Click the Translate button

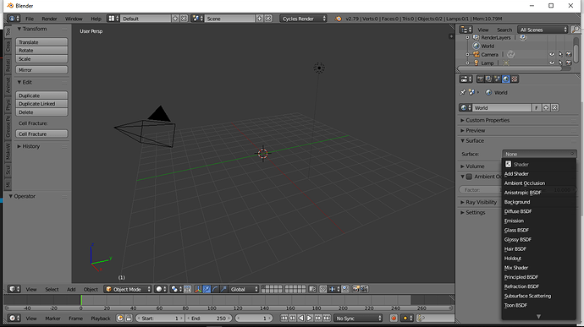pos(41,42)
